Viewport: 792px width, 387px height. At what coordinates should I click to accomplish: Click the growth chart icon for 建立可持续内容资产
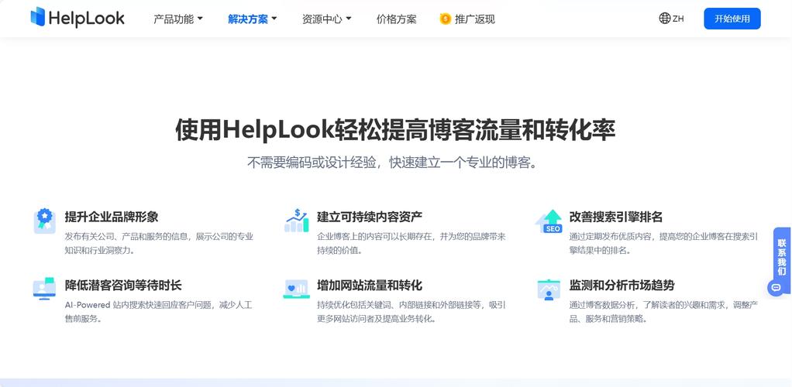tap(297, 221)
